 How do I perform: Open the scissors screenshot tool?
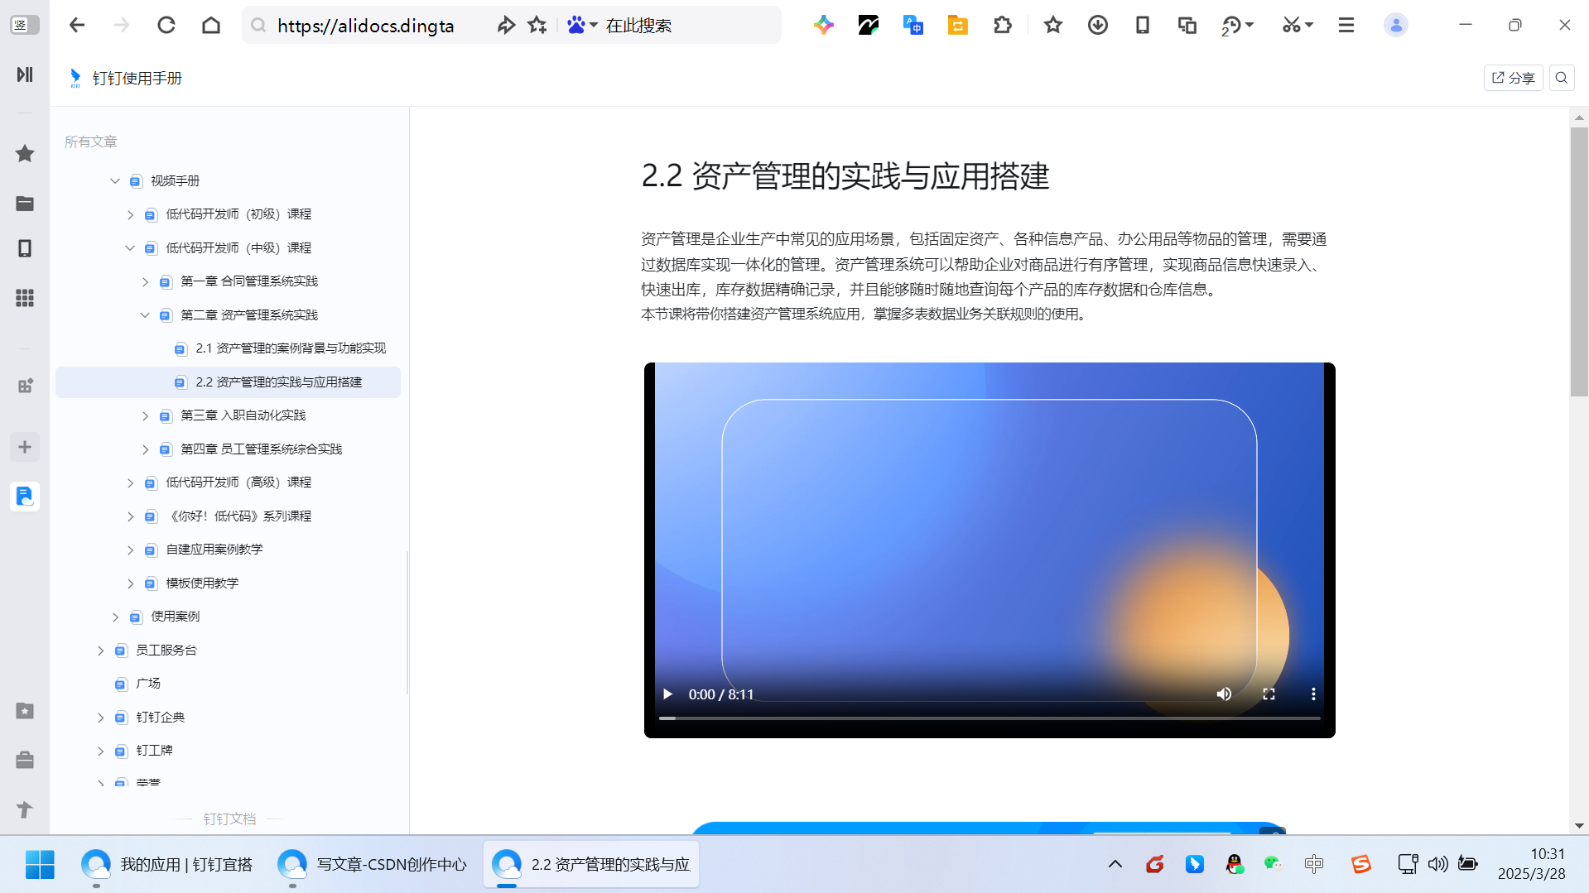pos(1291,25)
